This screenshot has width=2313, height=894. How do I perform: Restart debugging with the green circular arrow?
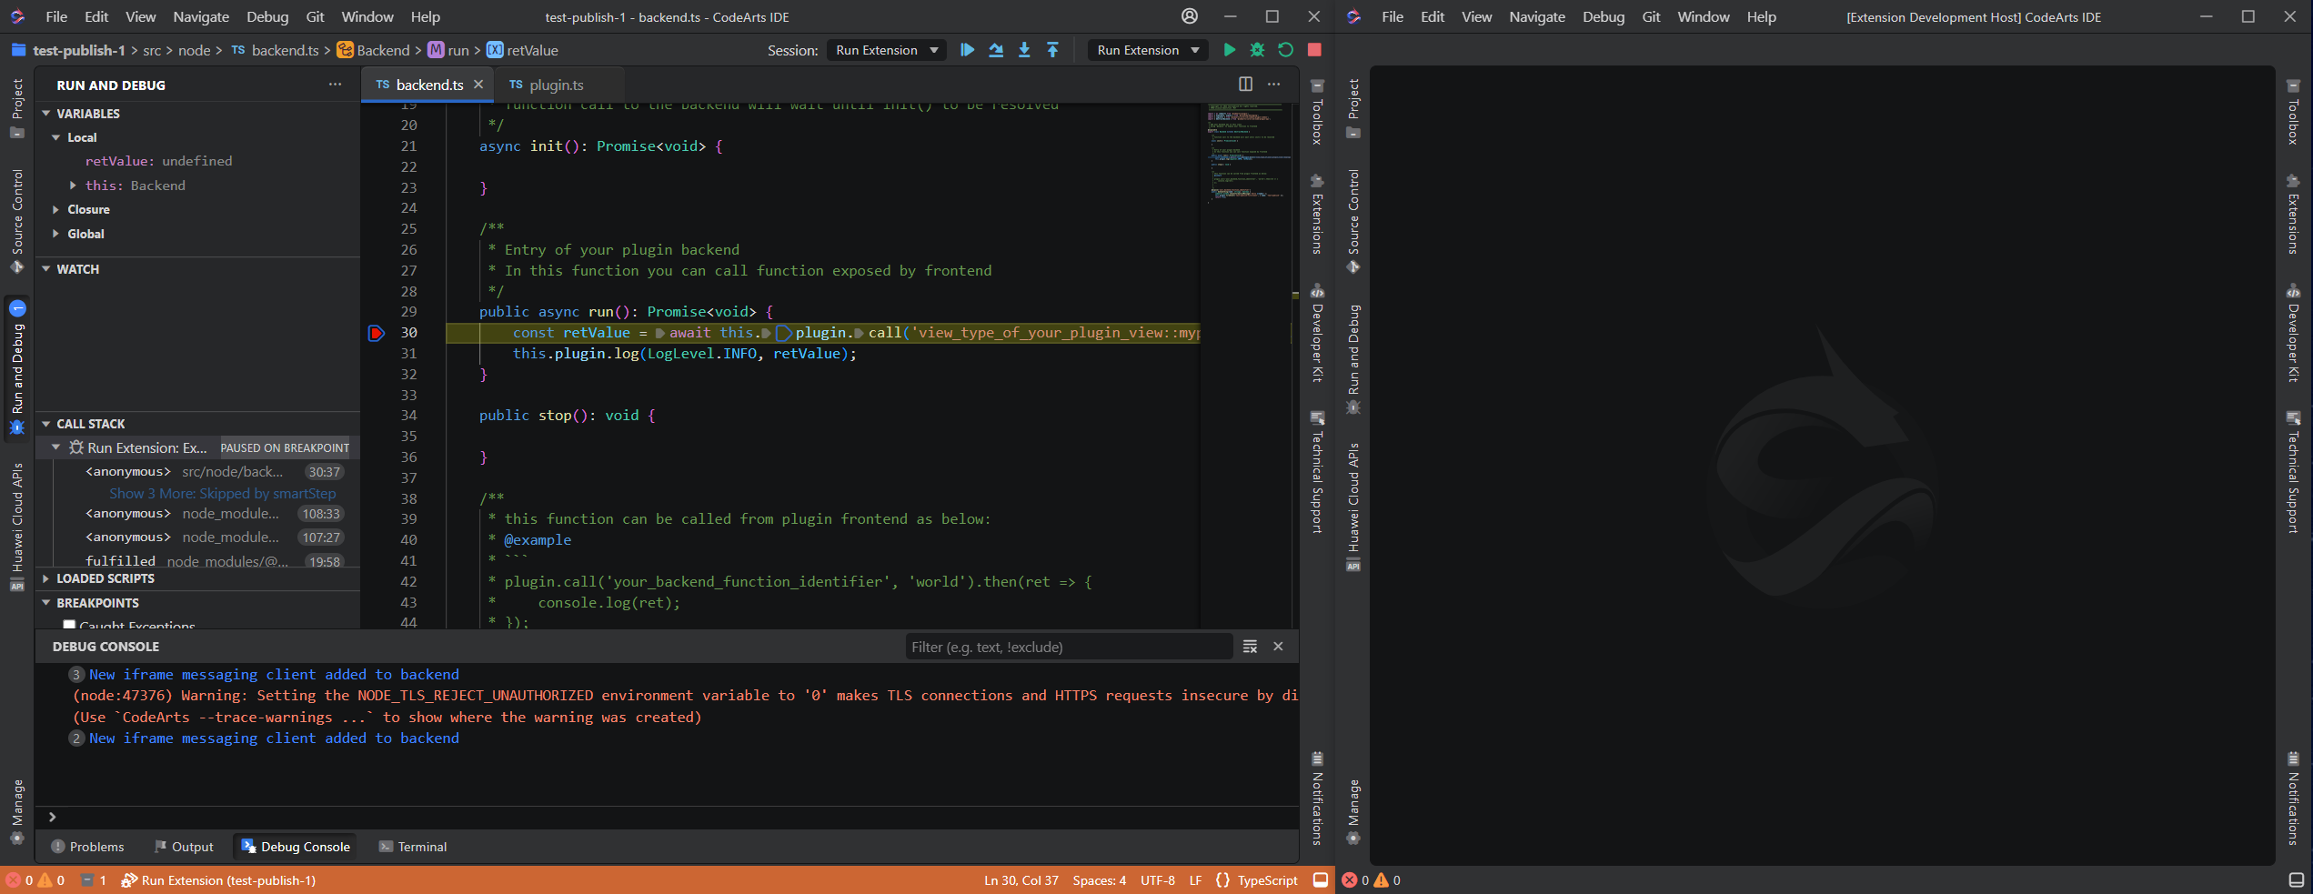click(1285, 50)
